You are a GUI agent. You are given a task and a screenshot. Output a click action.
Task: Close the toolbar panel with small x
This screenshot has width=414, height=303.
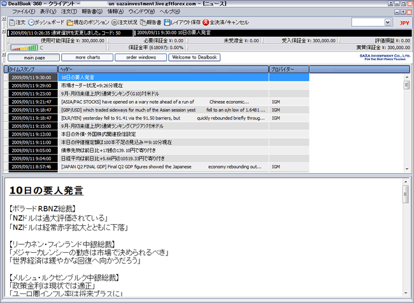pos(3,19)
